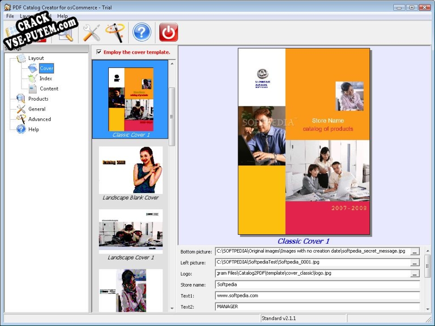The width and height of the screenshot is (435, 326).
Task: Select Products in the settings tree
Action: click(38, 99)
